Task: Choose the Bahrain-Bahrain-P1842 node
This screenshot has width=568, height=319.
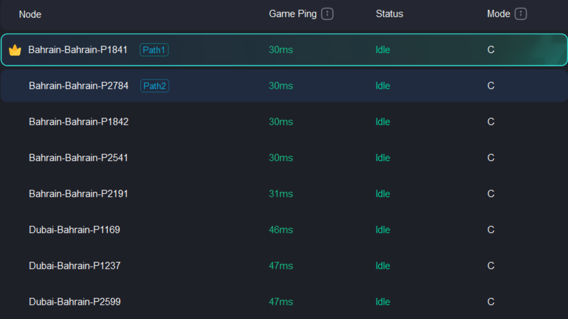Action: pos(78,122)
